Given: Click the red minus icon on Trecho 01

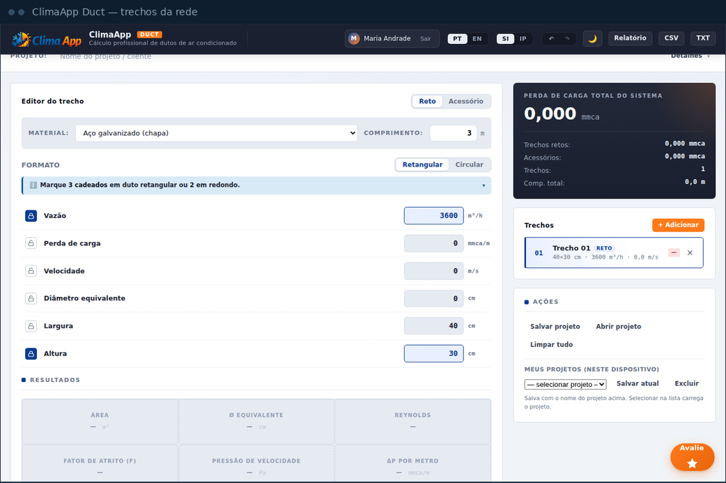Looking at the screenshot, I should (674, 253).
